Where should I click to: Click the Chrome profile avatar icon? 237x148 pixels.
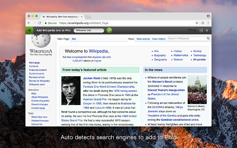click(x=208, y=16)
